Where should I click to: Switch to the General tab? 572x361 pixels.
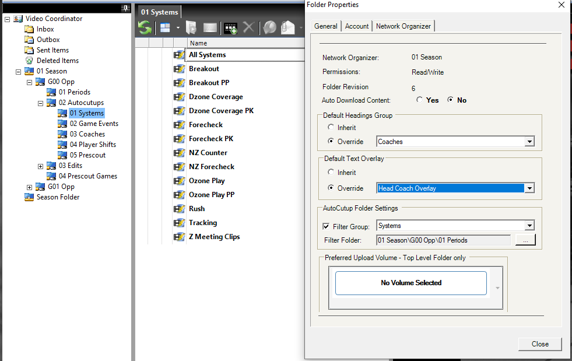click(x=326, y=26)
